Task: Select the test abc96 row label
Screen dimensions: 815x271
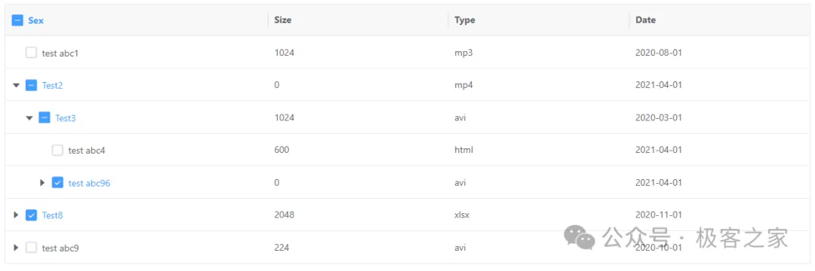Action: click(89, 183)
